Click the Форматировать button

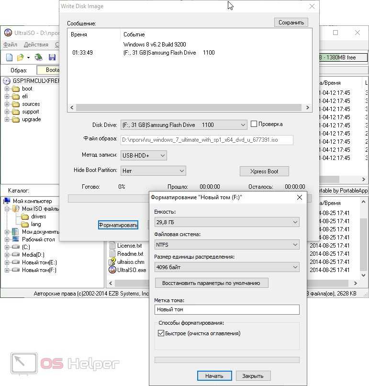pyautogui.click(x=118, y=225)
